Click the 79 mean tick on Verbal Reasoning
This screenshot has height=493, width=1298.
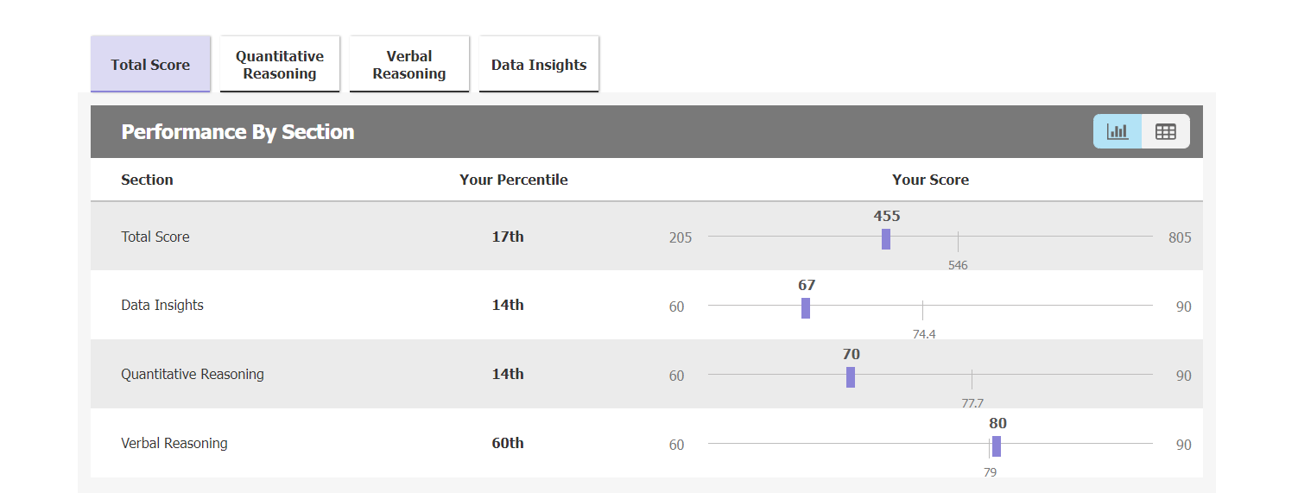point(990,448)
